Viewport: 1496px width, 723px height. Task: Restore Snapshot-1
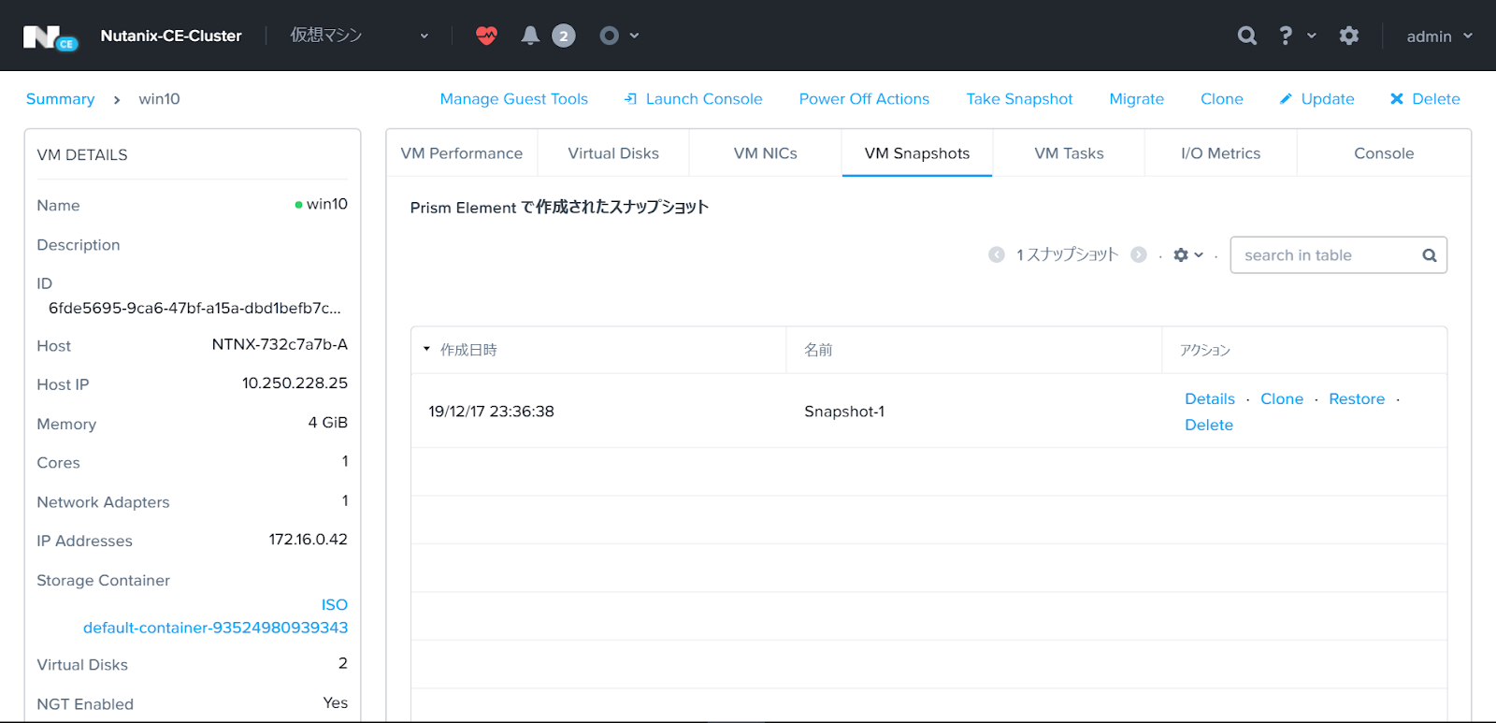point(1357,399)
